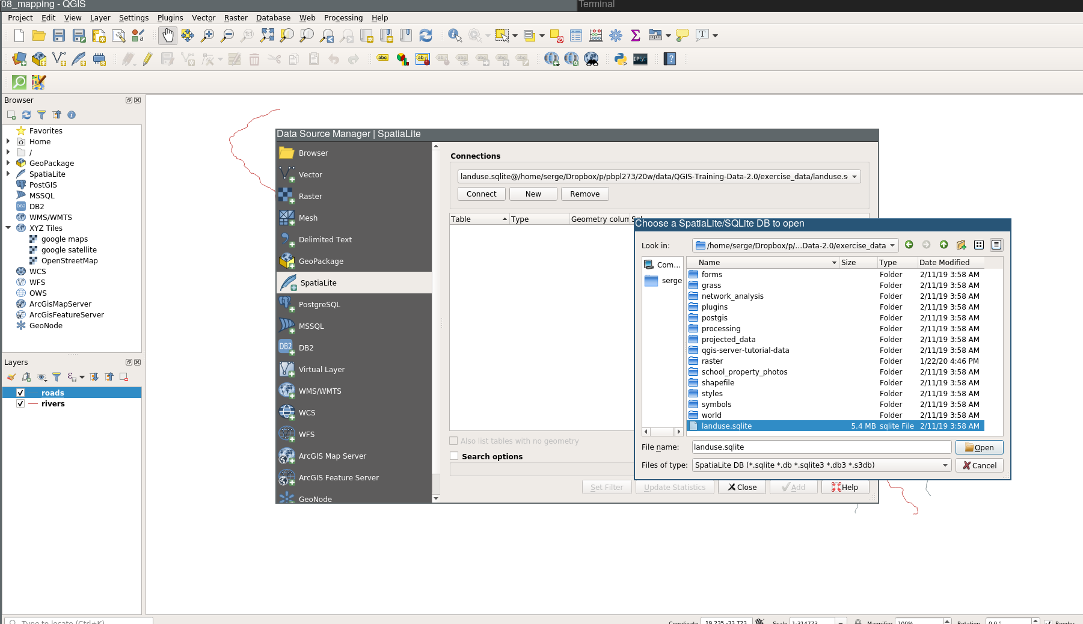Enable the Search options checkbox

tap(454, 456)
